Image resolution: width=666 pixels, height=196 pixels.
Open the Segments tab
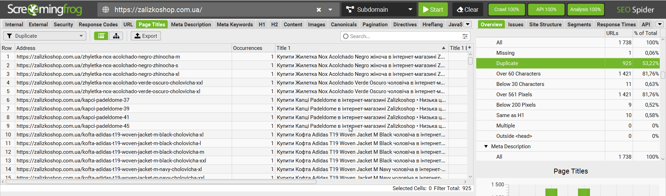[x=579, y=25]
